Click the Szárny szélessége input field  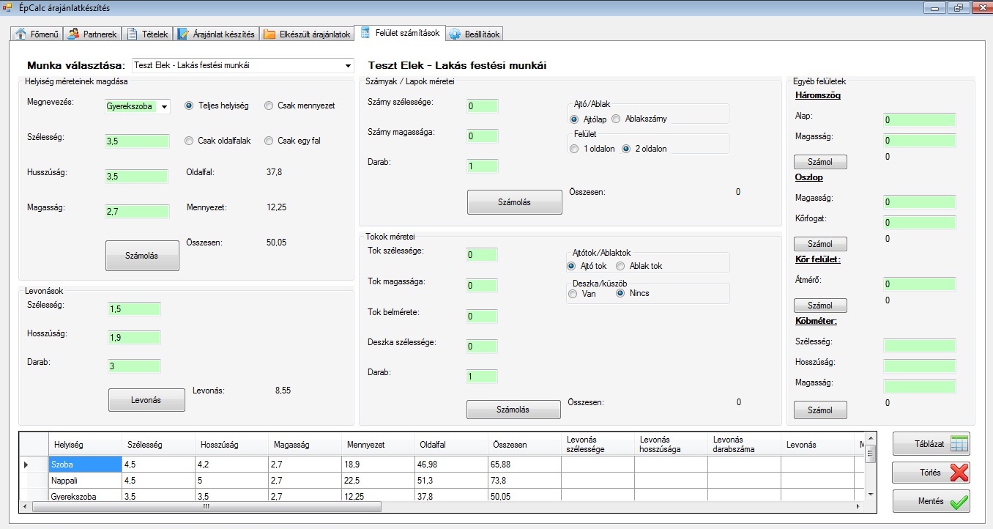482,106
